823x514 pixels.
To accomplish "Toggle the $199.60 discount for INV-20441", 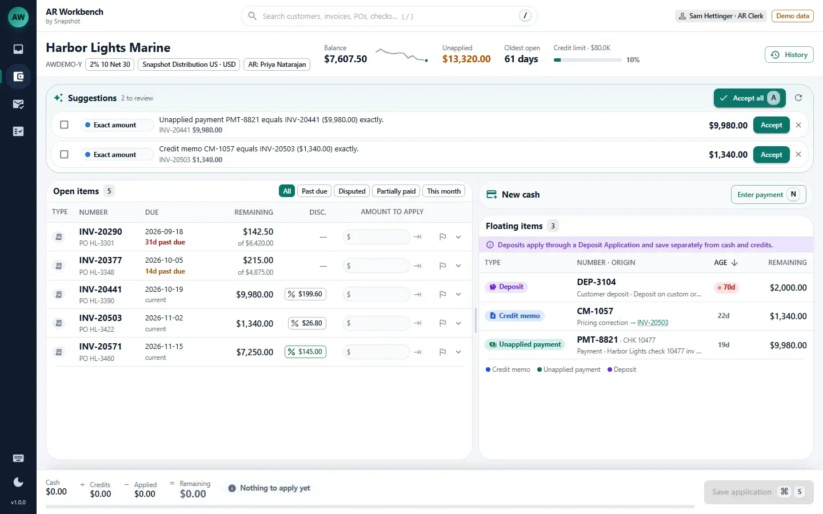I will [305, 294].
